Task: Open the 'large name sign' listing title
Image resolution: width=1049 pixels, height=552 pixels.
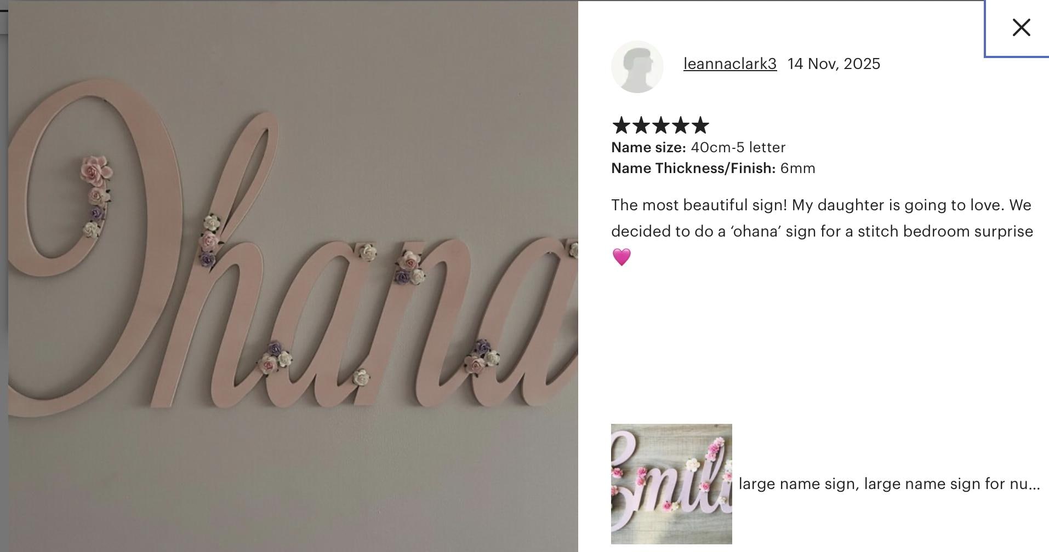Action: [889, 484]
